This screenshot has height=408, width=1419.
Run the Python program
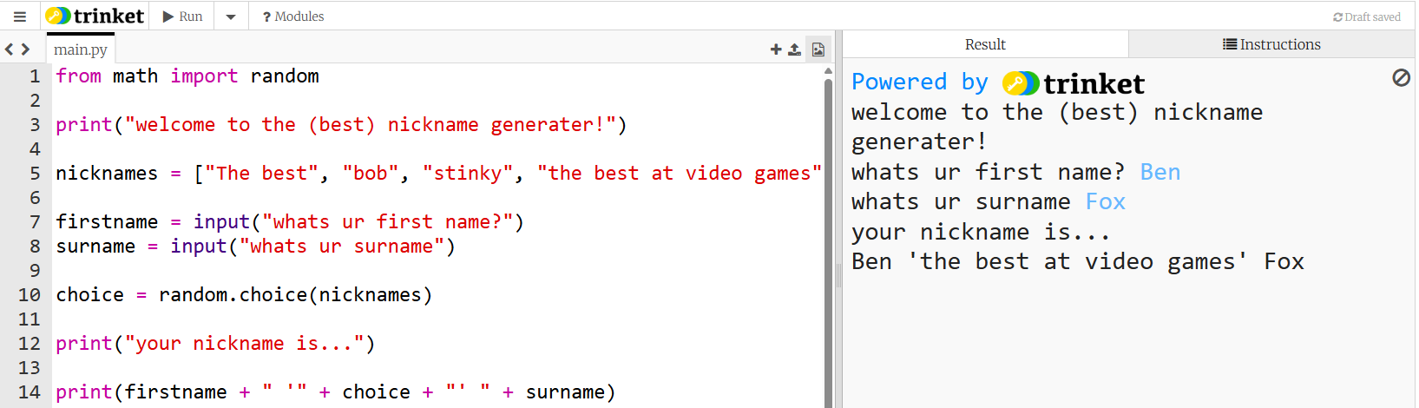[182, 16]
